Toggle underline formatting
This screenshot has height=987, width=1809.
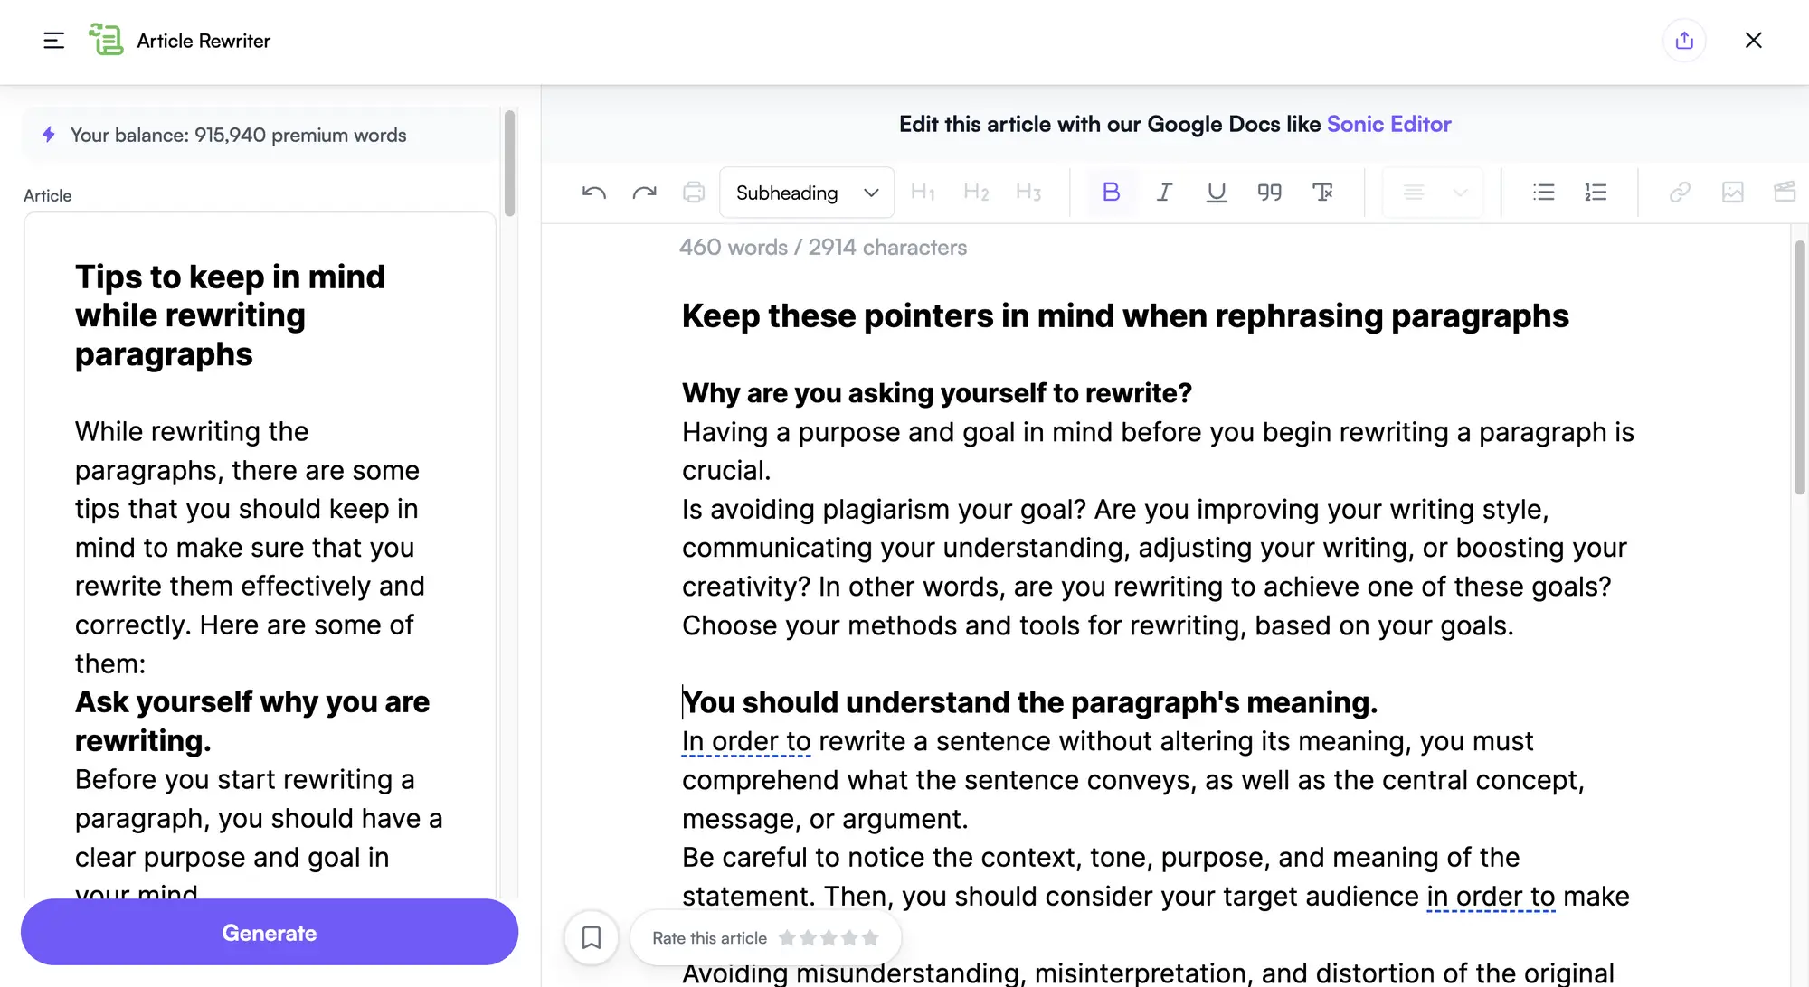pos(1216,192)
